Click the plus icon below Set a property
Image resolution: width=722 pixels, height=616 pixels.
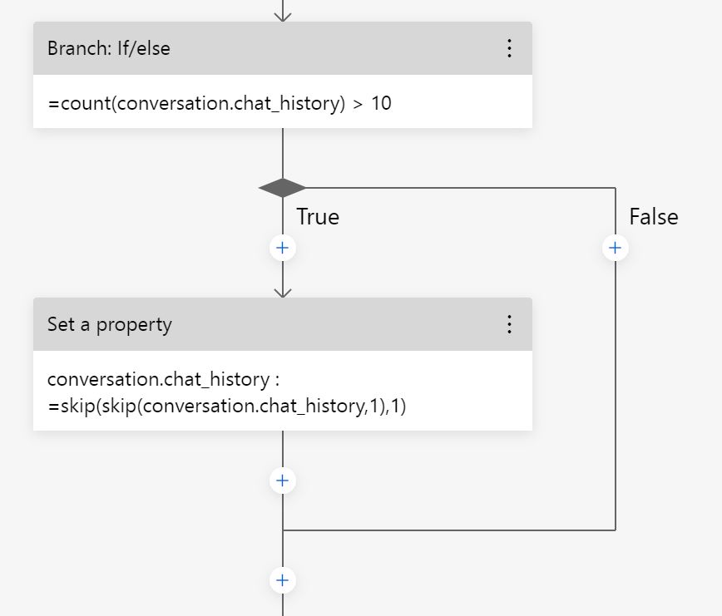click(x=283, y=480)
